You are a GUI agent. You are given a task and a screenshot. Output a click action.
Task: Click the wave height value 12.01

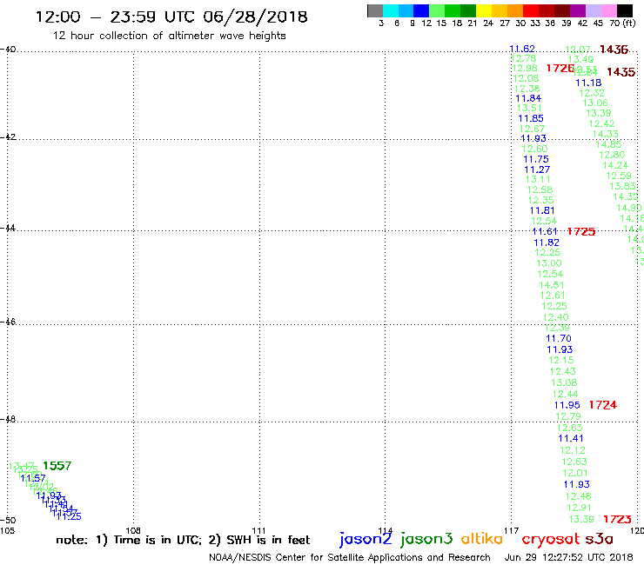[575, 473]
